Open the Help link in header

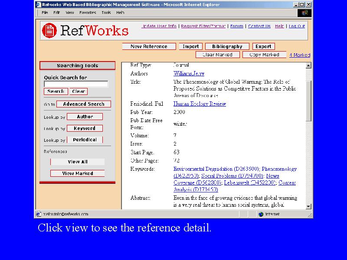click(x=279, y=26)
